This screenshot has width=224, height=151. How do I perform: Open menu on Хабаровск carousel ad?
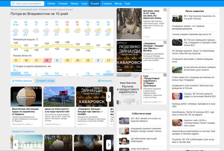(x=106, y=88)
